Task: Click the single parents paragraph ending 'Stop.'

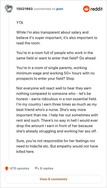Action: click(55, 73)
